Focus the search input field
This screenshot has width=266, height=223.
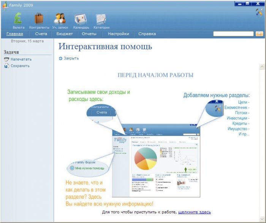(x=233, y=33)
